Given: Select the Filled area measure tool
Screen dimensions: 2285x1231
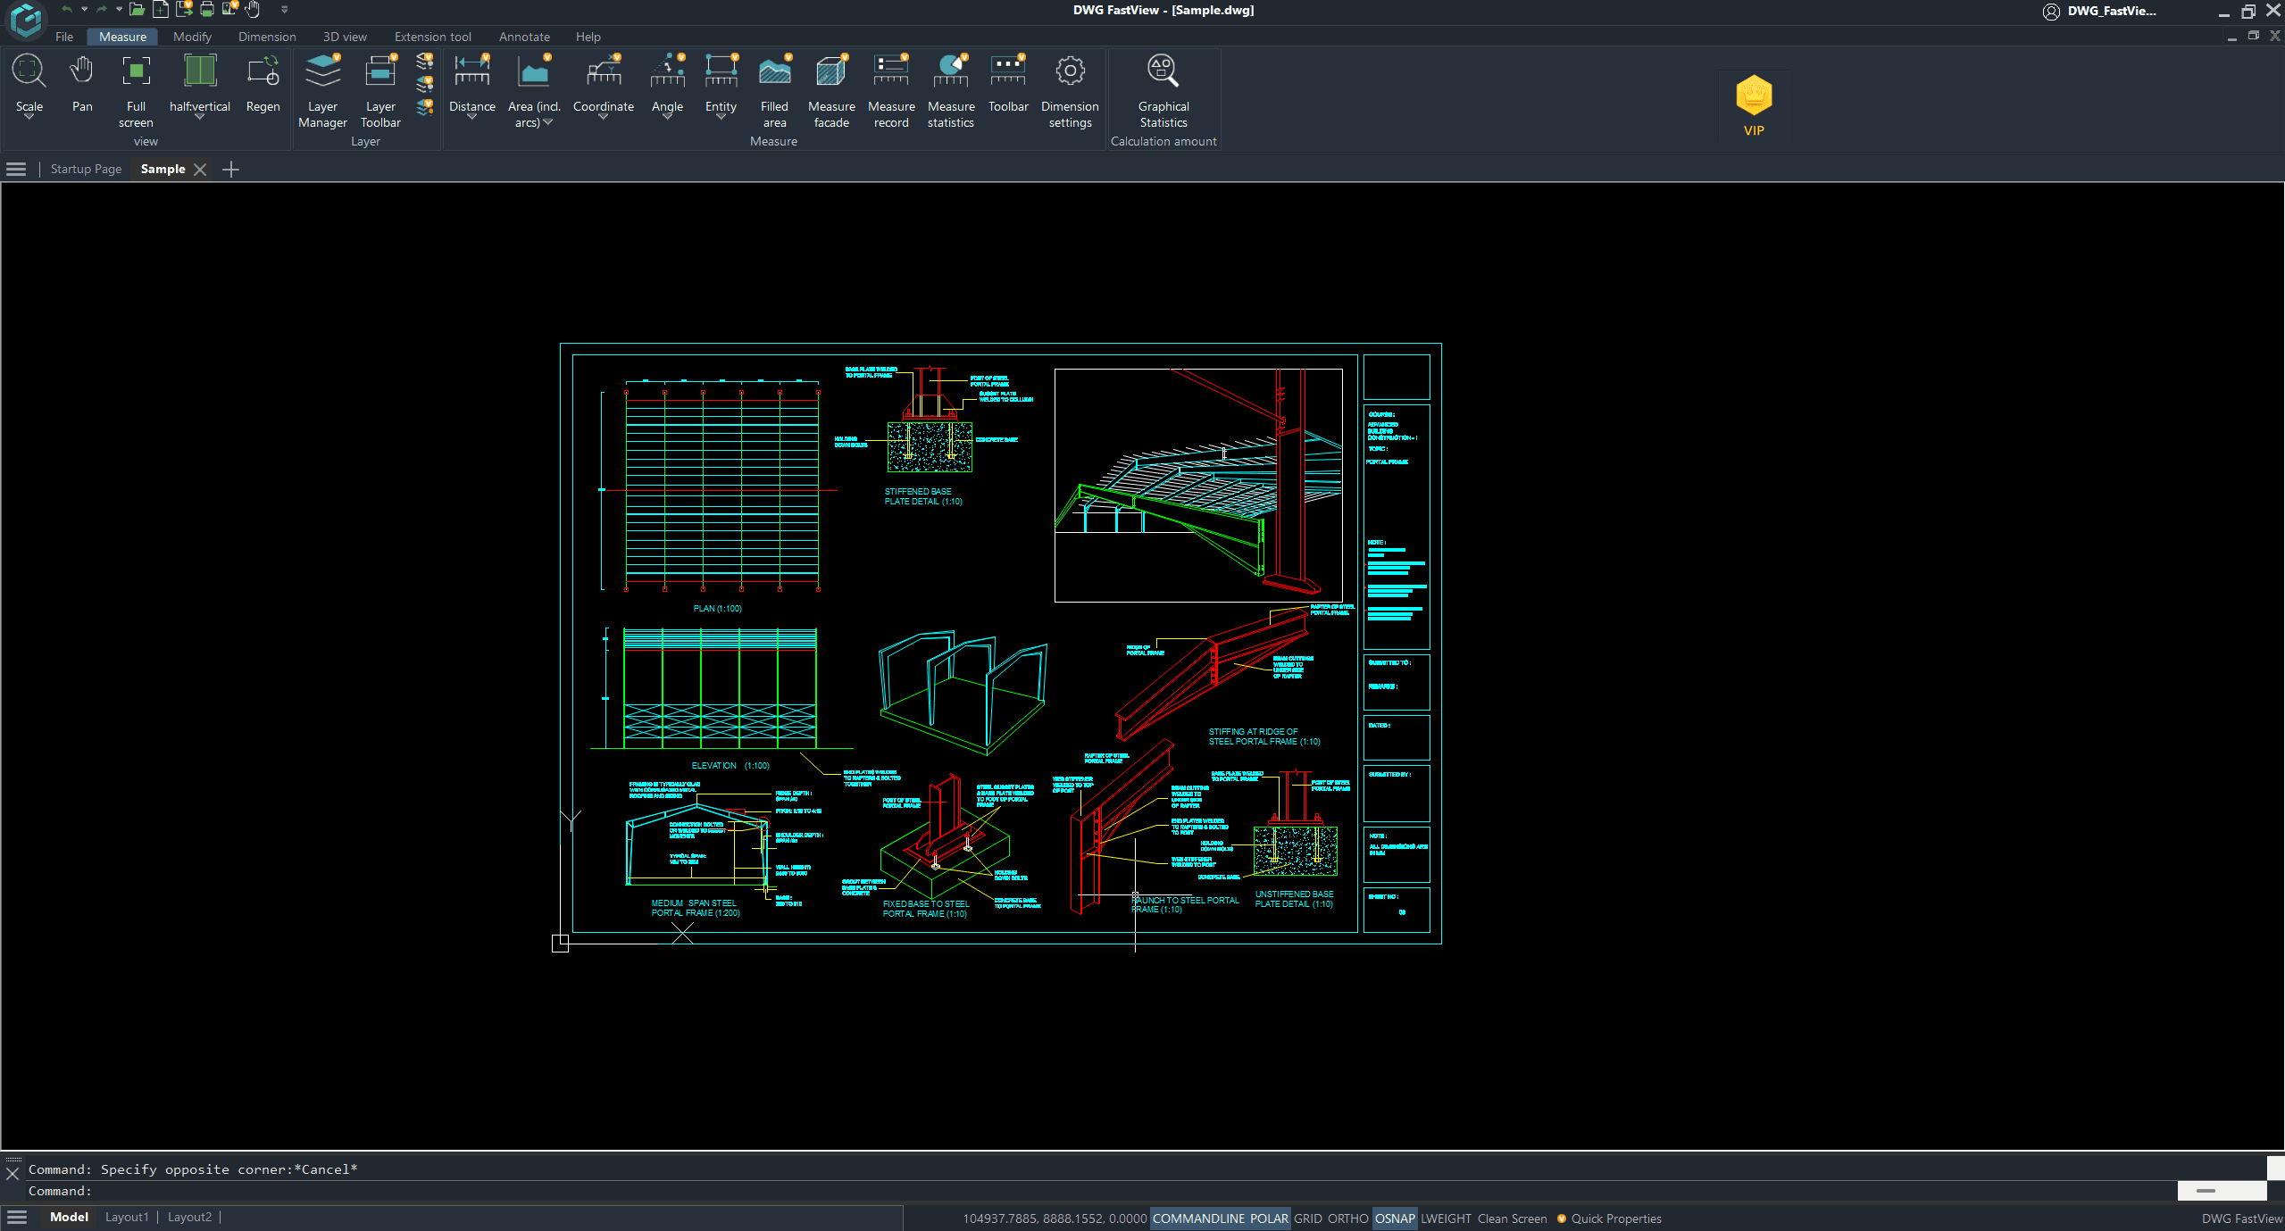Looking at the screenshot, I should point(773,71).
